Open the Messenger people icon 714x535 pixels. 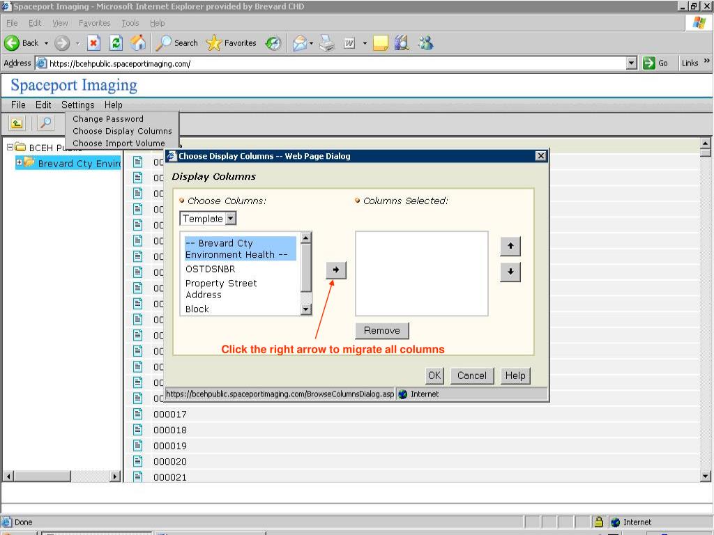click(426, 43)
